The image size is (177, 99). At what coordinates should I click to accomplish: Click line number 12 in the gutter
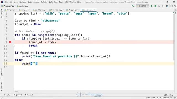point(6,53)
